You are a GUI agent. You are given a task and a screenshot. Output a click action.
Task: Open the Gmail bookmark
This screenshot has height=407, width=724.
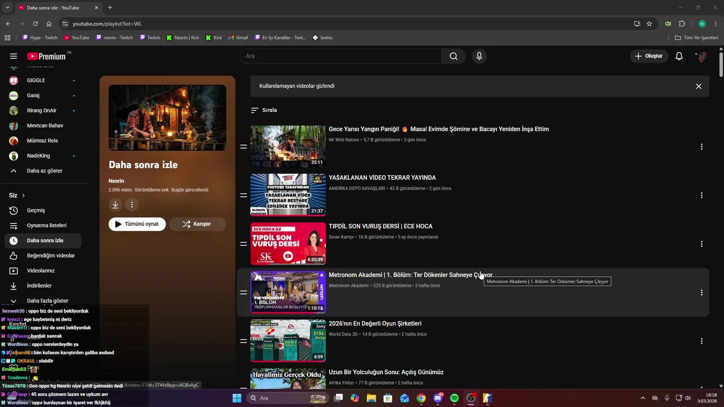238,37
